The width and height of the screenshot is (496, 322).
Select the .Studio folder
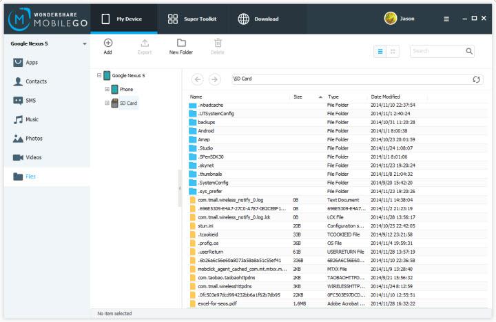pos(337,148)
